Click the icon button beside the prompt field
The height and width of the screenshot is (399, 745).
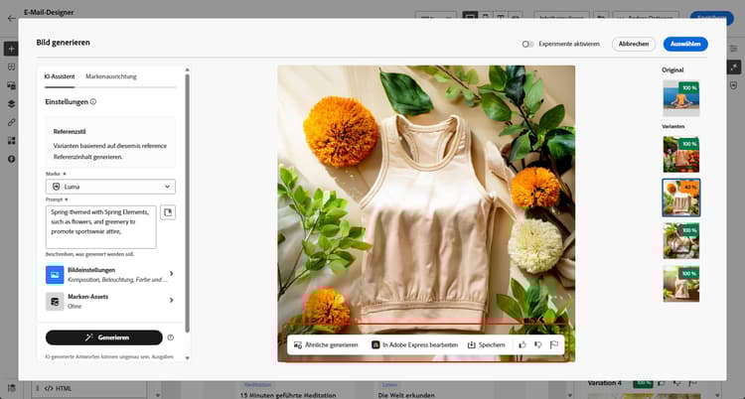coord(167,213)
